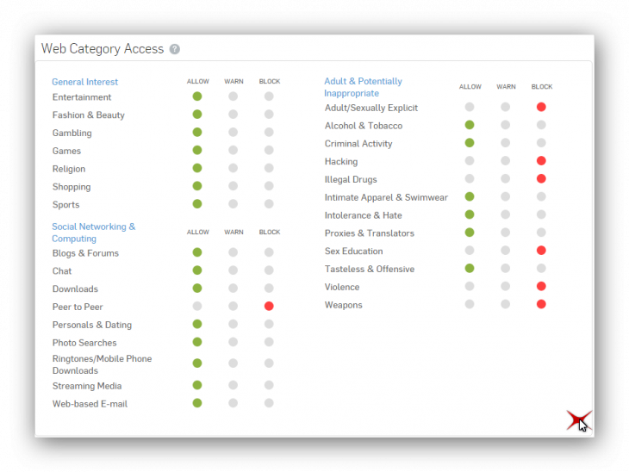
Task: Set Downloads to Warn
Action: pos(233,288)
